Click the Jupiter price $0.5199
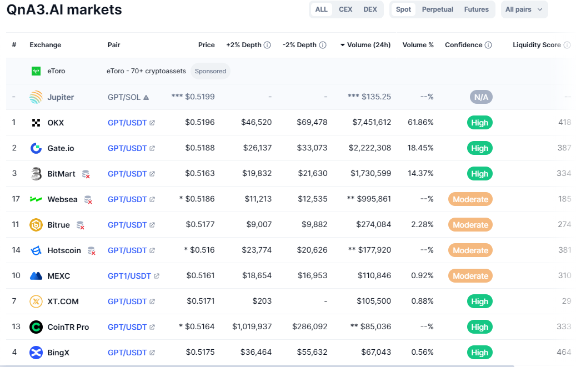This screenshot has width=576, height=367. pos(200,97)
